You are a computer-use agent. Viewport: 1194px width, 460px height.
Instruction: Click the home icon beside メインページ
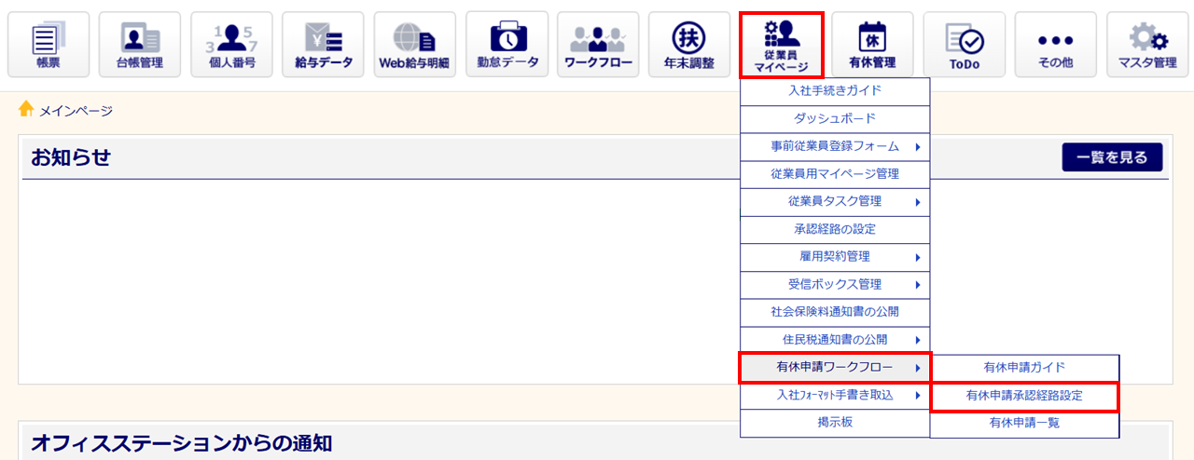pos(26,110)
